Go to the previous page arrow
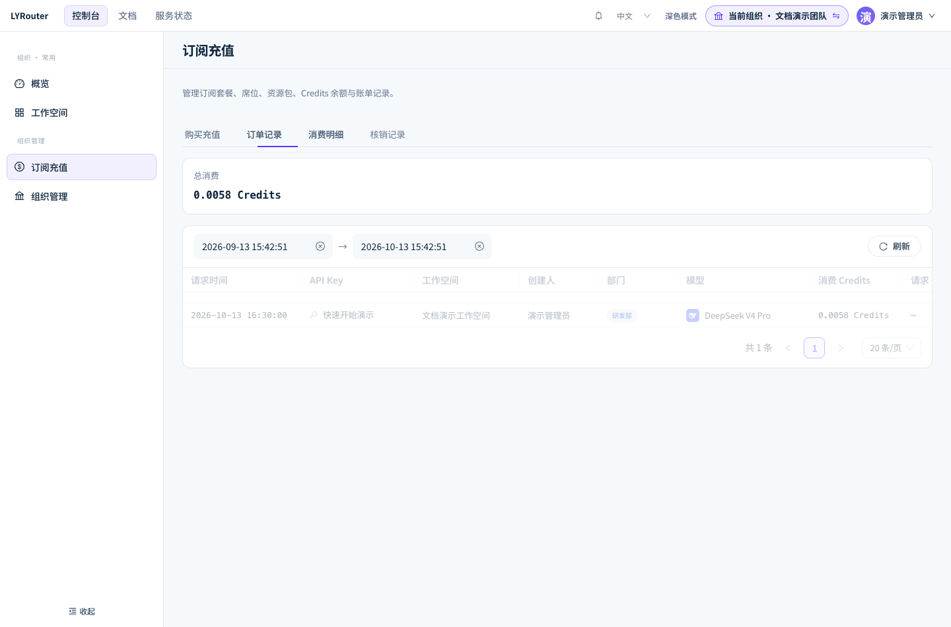Viewport: 951px width, 627px height. (x=788, y=348)
